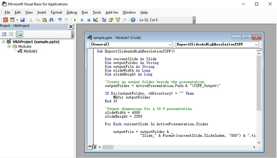277x158 pixels.
Task: Open the Add-Ins menu
Action: 112,13
